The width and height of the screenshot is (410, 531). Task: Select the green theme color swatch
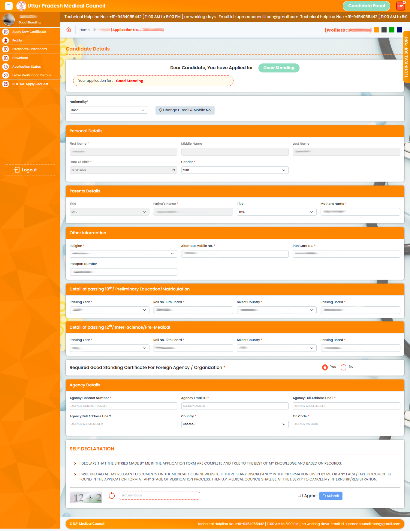pyautogui.click(x=392, y=30)
